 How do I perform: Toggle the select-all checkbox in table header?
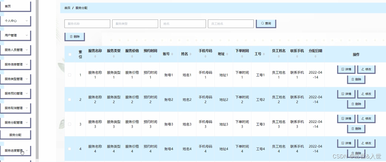[70, 55]
